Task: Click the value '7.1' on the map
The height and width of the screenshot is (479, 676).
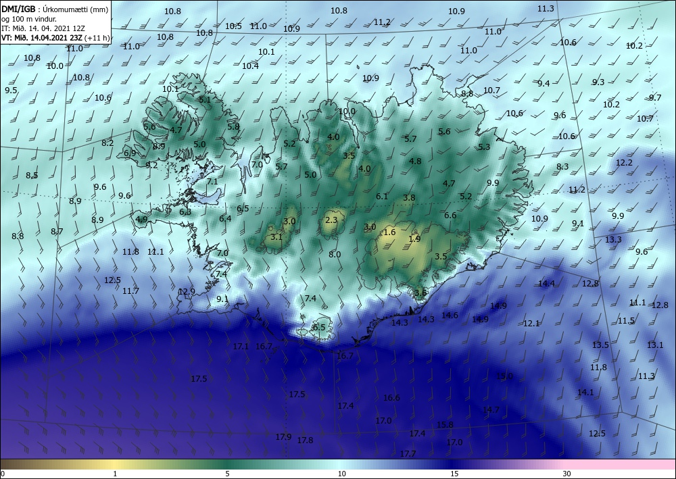Action: [x=212, y=182]
